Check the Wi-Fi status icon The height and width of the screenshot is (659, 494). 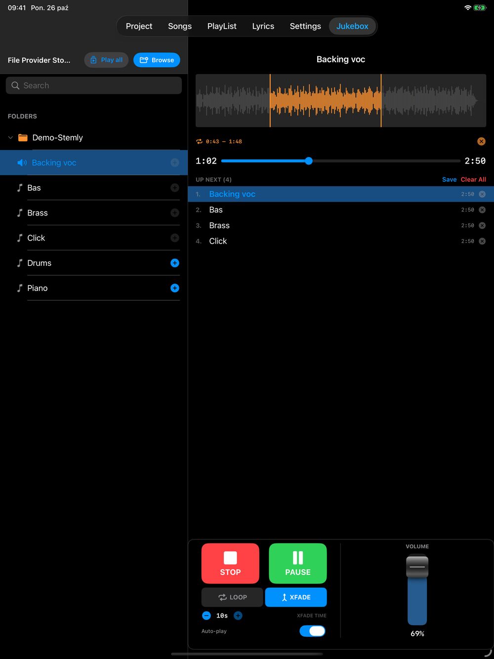pos(467,8)
